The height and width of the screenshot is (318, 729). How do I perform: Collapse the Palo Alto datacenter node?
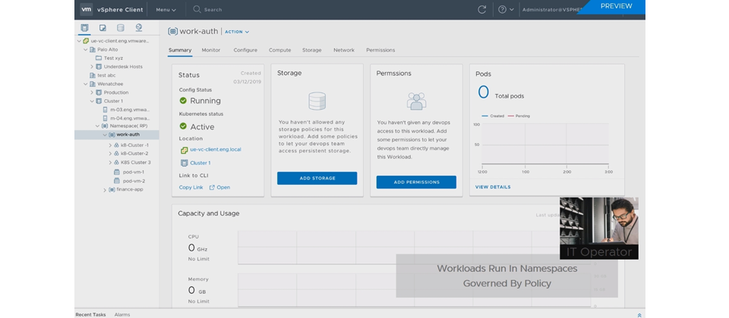tap(86, 50)
